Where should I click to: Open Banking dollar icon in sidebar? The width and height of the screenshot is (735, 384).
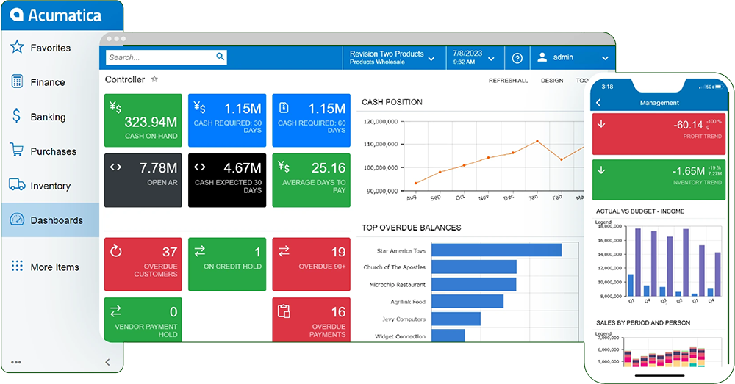tap(16, 116)
